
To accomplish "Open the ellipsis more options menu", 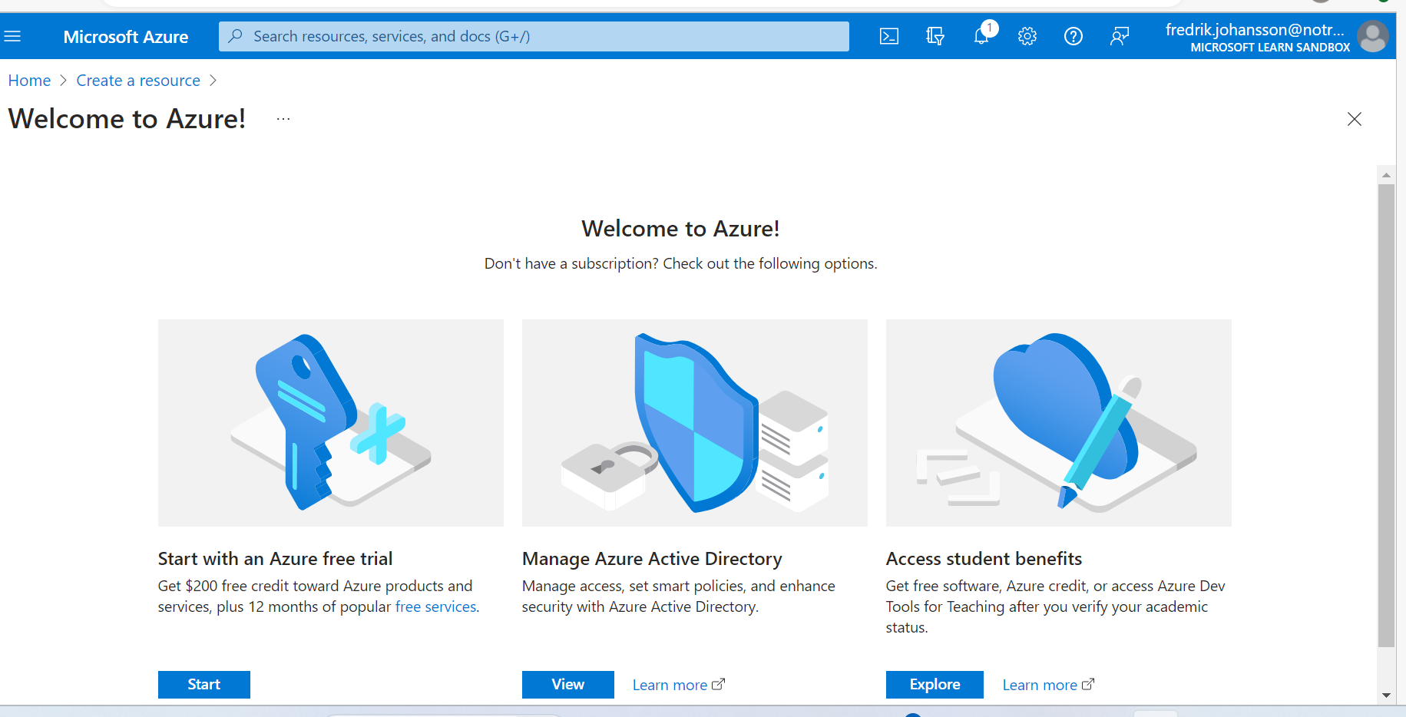I will (x=283, y=119).
